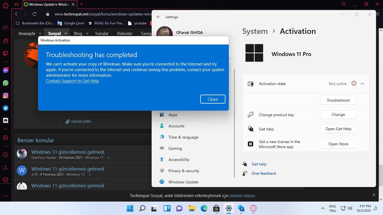Click the Give feedback link
This screenshot has width=383, height=215.
(x=264, y=173)
